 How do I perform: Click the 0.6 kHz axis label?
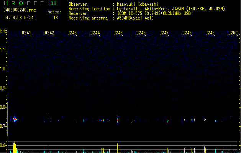(3, 145)
